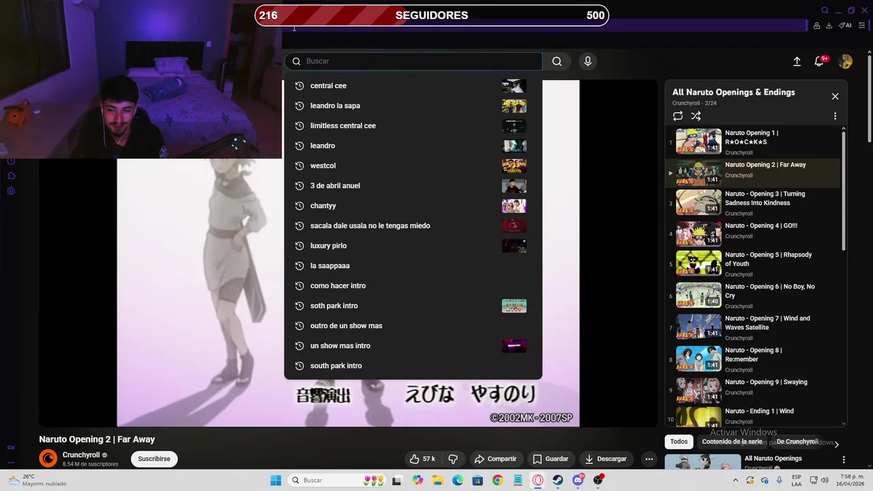Play Naruto Opening 9 Swaying from playlist
The height and width of the screenshot is (491, 873).
click(753, 391)
